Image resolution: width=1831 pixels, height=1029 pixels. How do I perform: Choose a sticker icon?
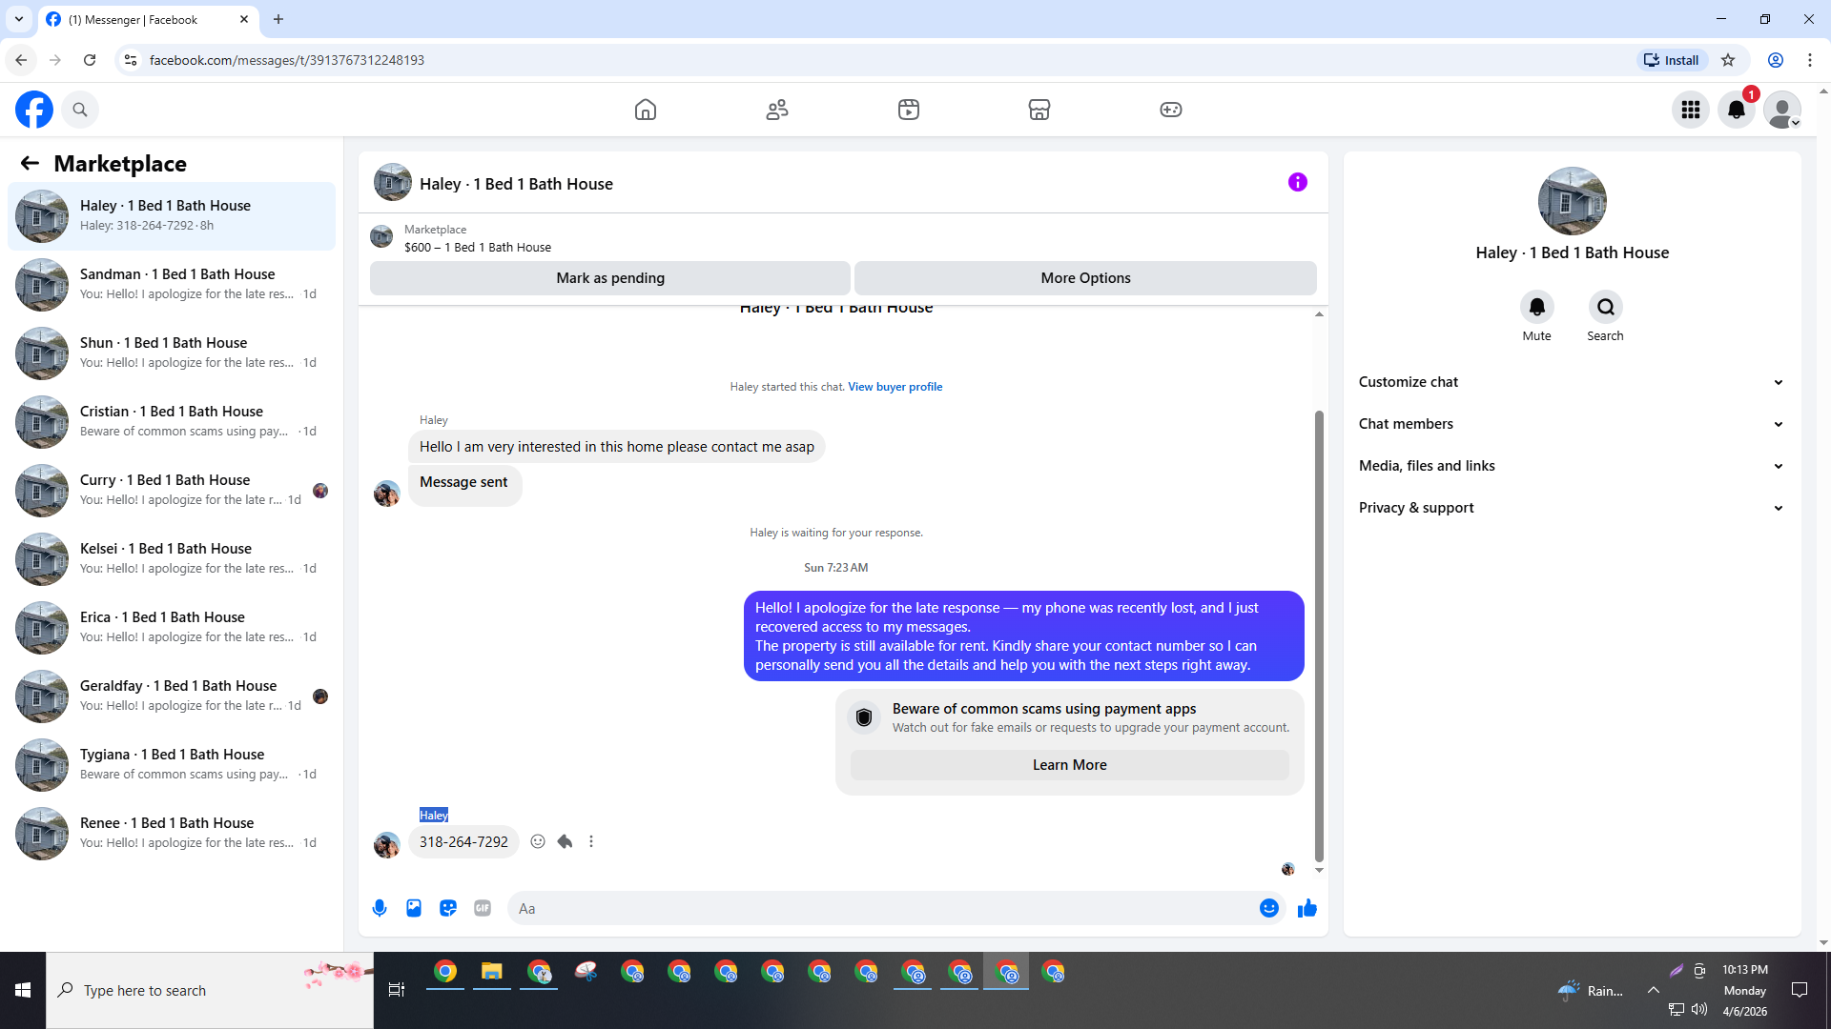pos(448,908)
